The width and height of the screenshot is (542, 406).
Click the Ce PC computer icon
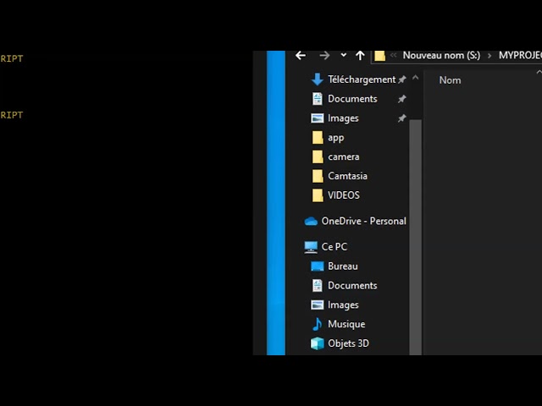coord(311,247)
